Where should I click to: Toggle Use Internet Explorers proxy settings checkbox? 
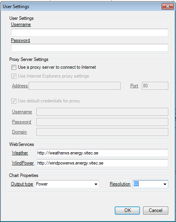click(14, 76)
